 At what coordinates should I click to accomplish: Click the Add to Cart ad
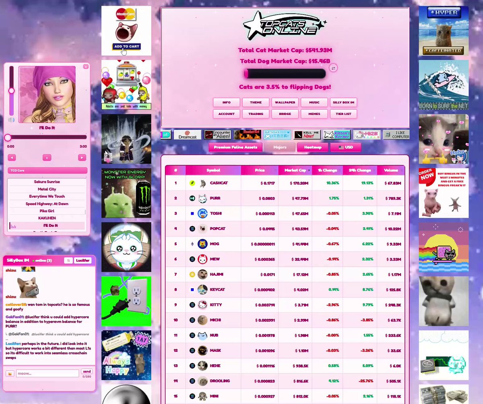[x=126, y=31]
